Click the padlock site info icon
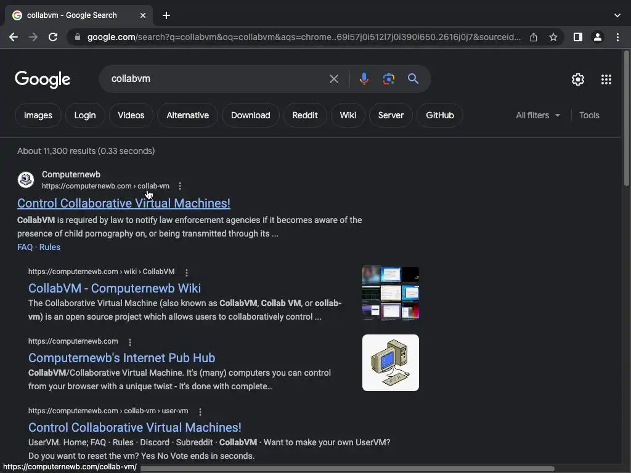 pyautogui.click(x=78, y=37)
